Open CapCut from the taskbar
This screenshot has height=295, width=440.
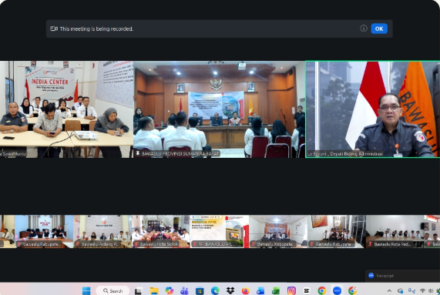(x=307, y=291)
